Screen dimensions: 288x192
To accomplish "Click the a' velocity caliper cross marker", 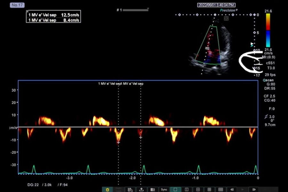I will point(140,137).
